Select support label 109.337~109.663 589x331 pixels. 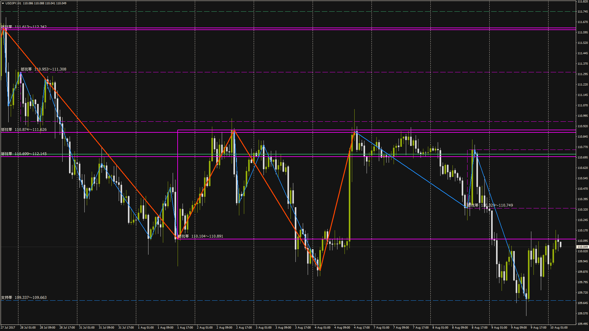click(24, 298)
